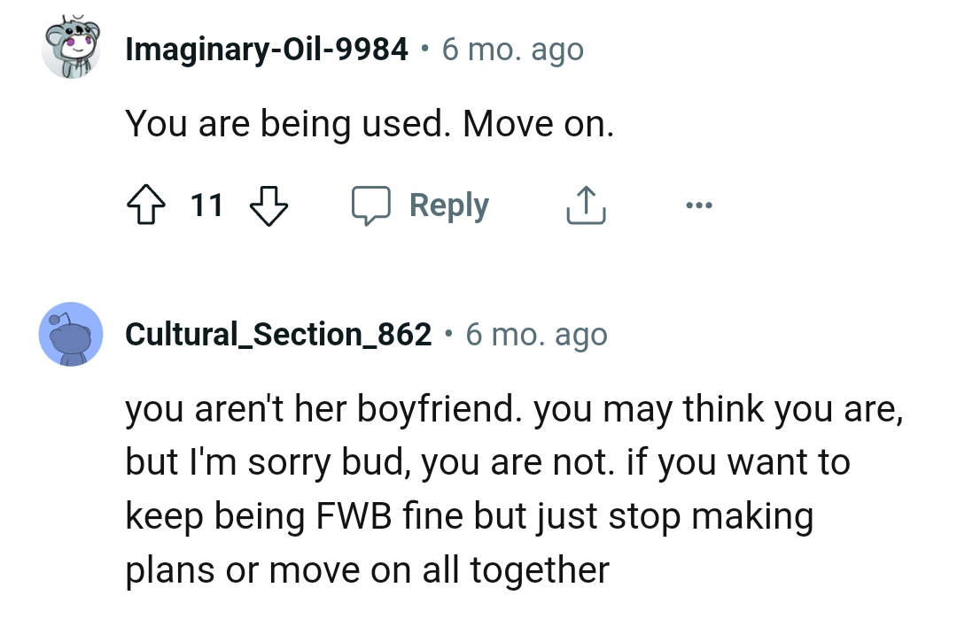Open Cultural_Section_862's profile link

(277, 335)
